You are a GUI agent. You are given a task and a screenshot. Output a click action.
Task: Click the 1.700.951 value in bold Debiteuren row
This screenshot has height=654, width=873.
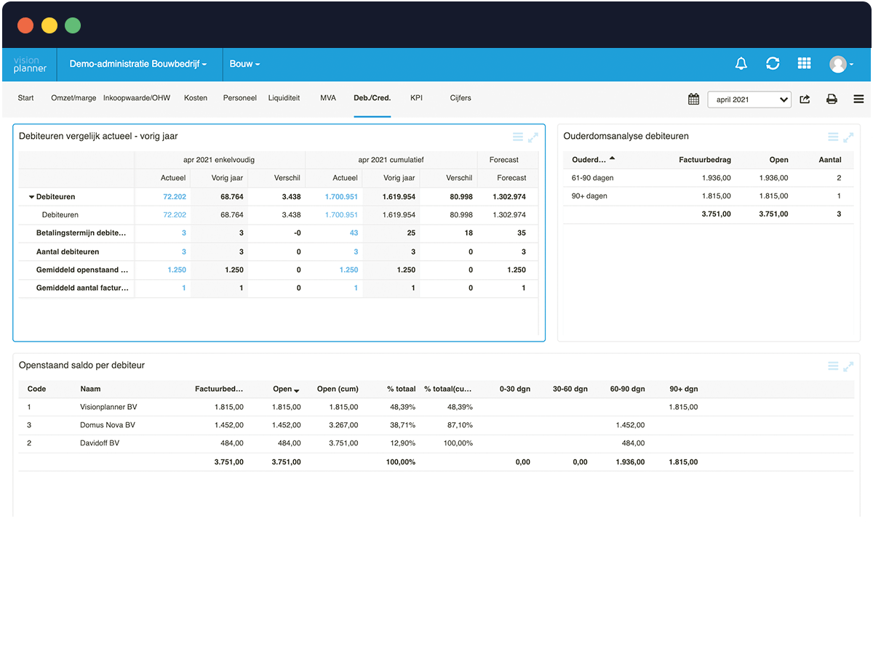pyautogui.click(x=341, y=197)
